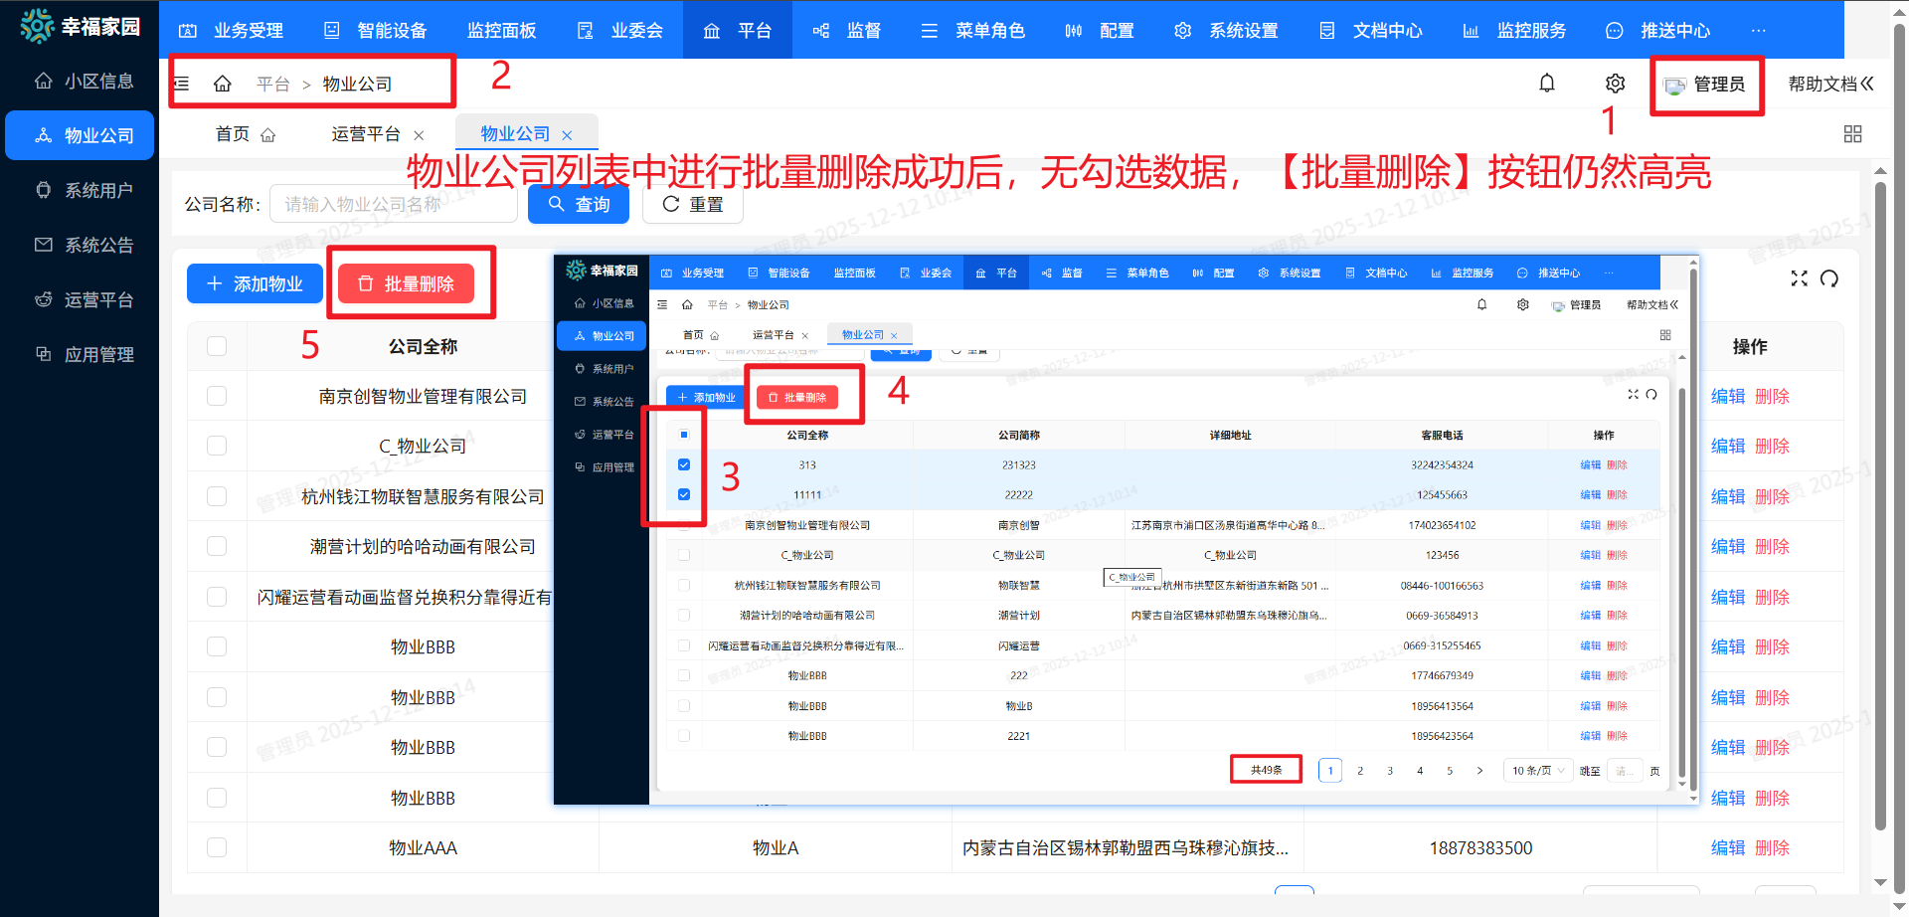Close the 运营平台 tab
Image resolution: width=1909 pixels, height=917 pixels.
coord(419,135)
